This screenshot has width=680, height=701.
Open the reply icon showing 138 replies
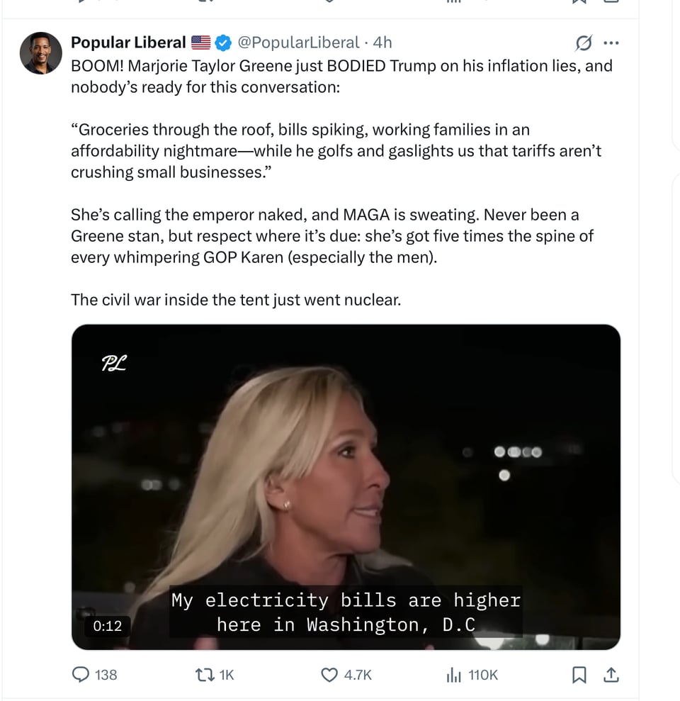(80, 675)
